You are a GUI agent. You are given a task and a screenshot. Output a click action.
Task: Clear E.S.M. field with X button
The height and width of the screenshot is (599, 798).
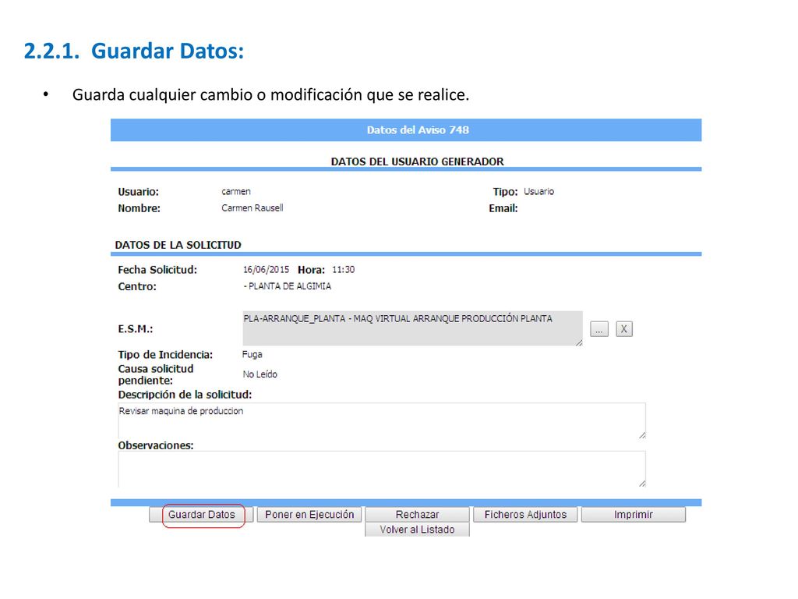click(624, 329)
